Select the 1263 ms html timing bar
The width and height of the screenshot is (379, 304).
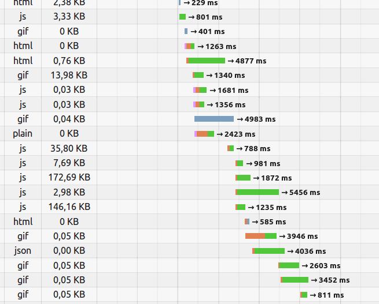click(x=190, y=46)
